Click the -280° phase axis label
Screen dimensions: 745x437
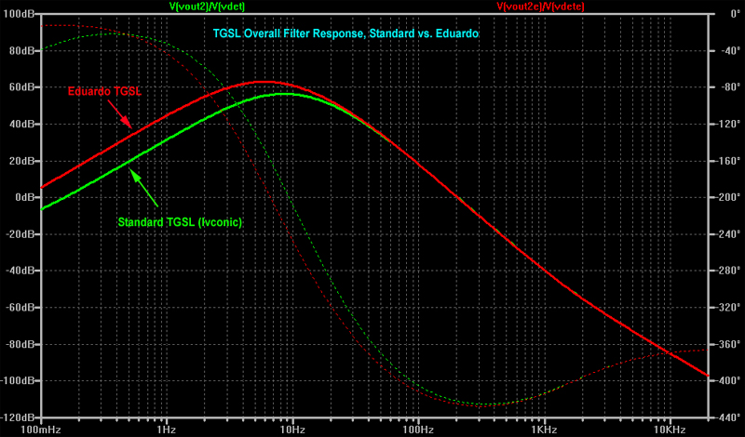(x=727, y=271)
